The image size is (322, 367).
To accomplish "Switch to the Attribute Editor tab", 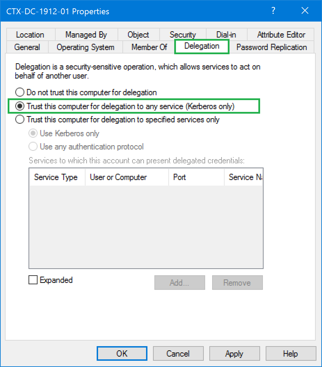I will (281, 35).
